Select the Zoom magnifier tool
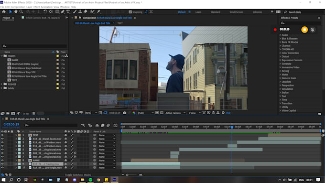 point(21,12)
